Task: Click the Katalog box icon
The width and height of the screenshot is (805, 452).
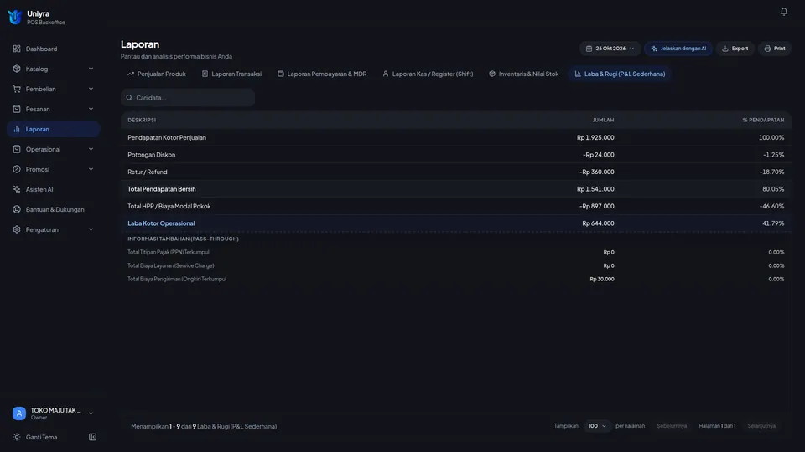Action: [17, 69]
